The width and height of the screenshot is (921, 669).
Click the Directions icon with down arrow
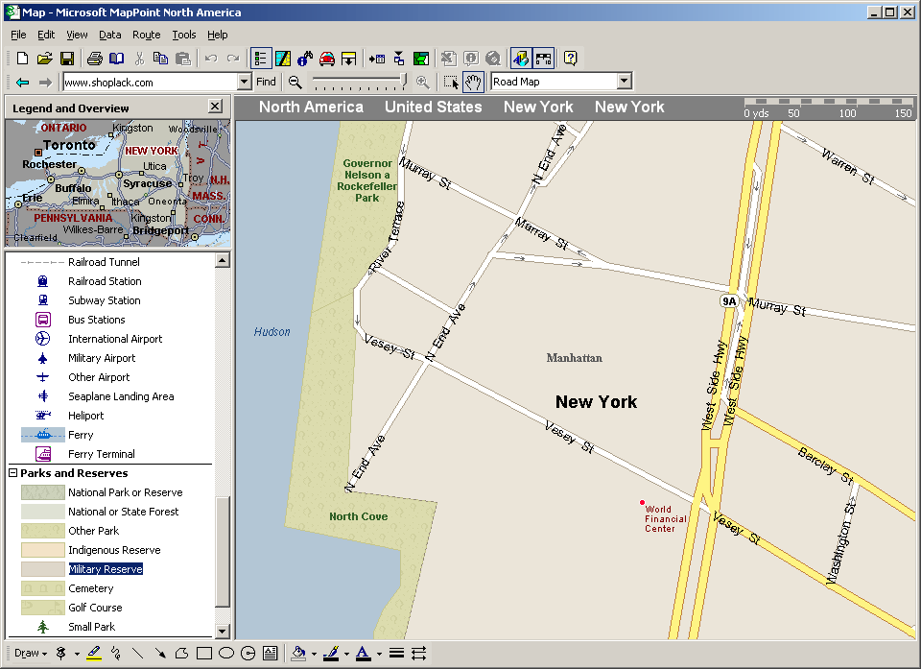click(349, 59)
